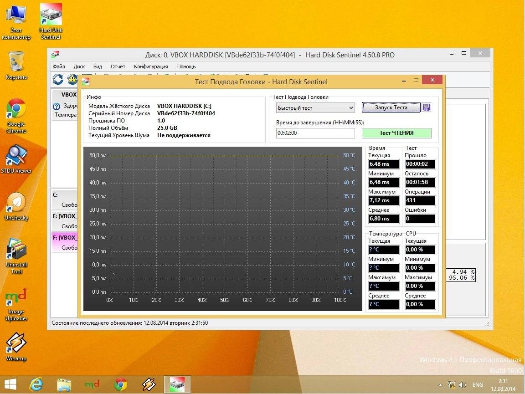Open Image Uploader md icon on taskbar
The image size is (525, 394).
(x=92, y=384)
